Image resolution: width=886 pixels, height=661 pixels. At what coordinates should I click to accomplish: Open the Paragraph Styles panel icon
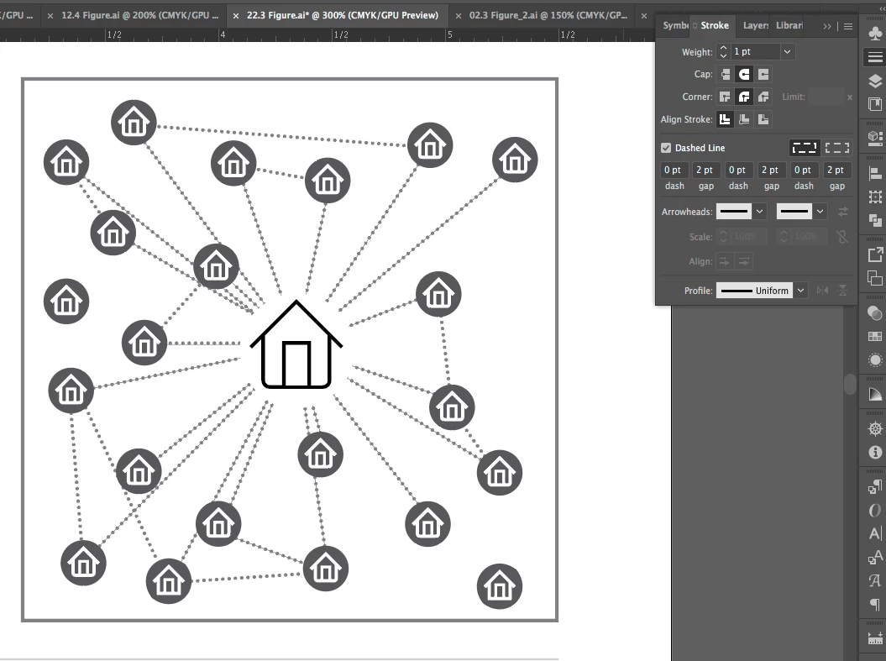pos(875,486)
